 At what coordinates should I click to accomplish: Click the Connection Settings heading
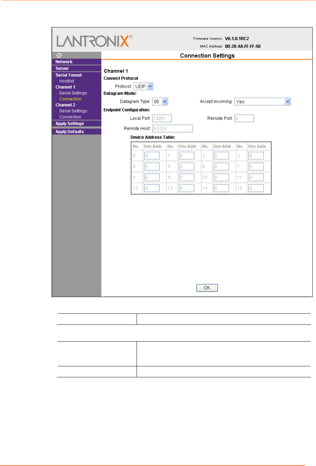207,56
